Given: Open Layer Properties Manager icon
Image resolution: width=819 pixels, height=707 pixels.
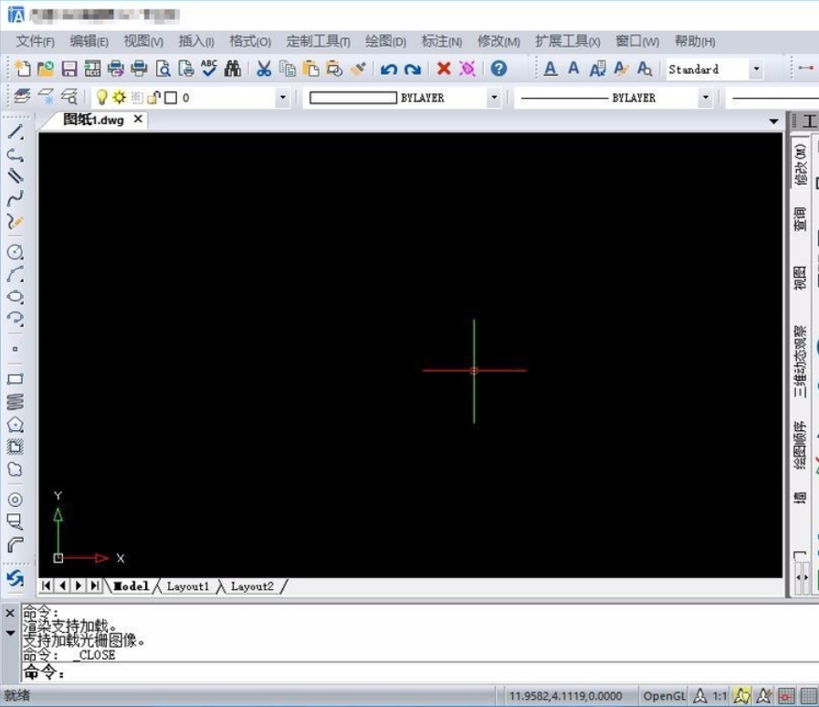Looking at the screenshot, I should coord(21,97).
